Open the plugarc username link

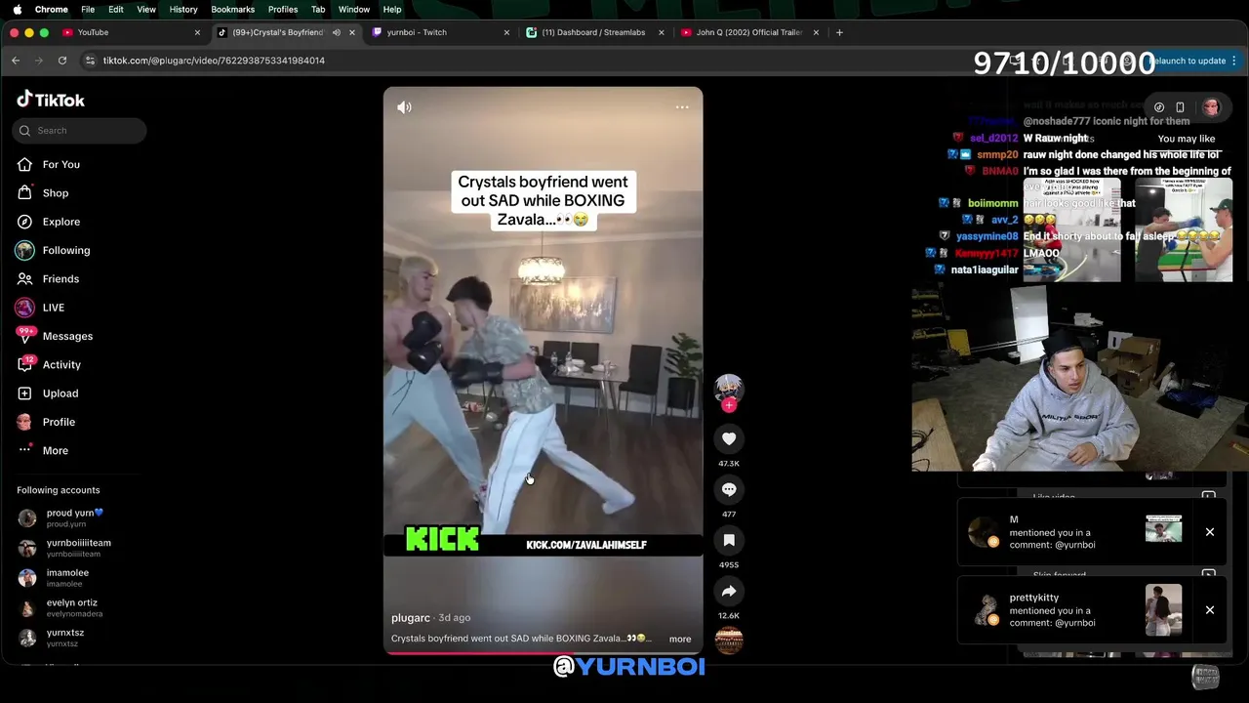[411, 618]
